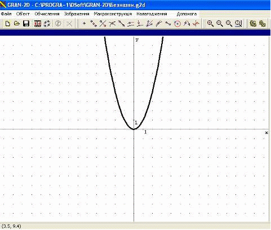The height and width of the screenshot is (230, 271).
Task: Click the zoom out magnifier icon
Action: 220,24
